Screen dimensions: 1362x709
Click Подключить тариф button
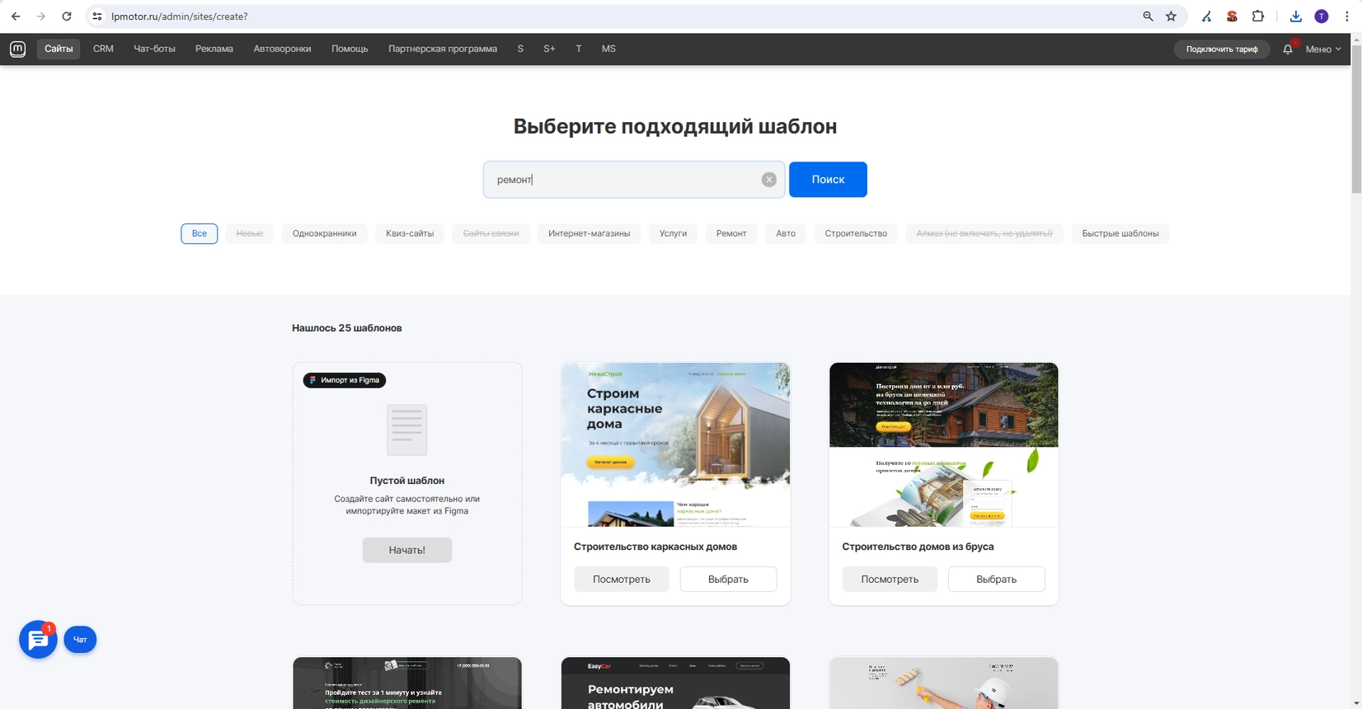click(1221, 49)
